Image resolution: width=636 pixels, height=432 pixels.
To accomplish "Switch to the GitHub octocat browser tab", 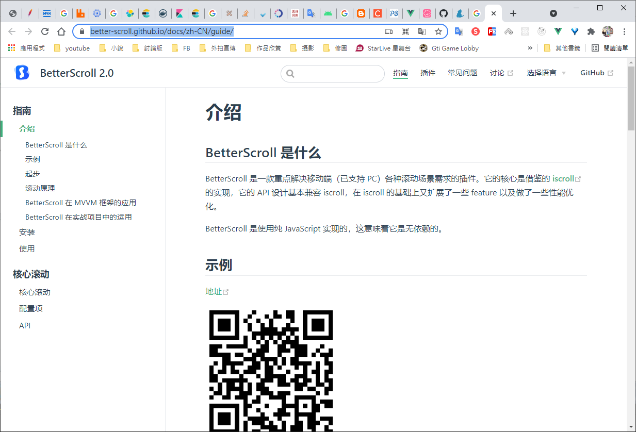I will [444, 13].
